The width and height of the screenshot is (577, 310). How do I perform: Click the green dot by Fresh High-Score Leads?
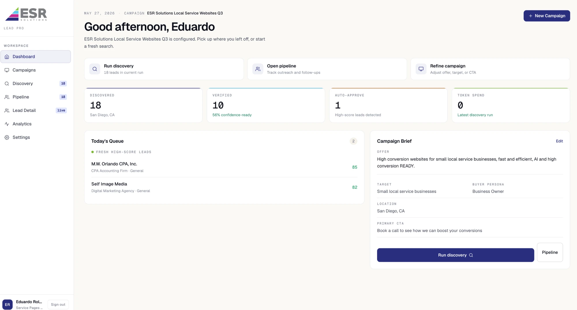click(93, 152)
